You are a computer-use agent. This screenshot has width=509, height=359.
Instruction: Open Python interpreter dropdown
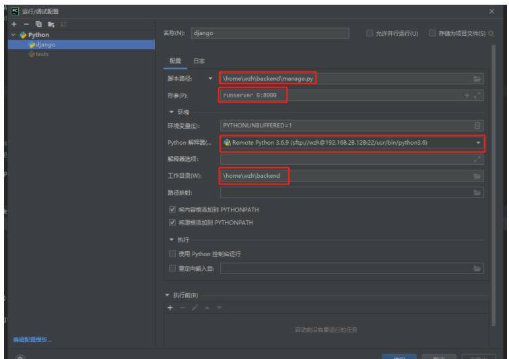tap(478, 143)
